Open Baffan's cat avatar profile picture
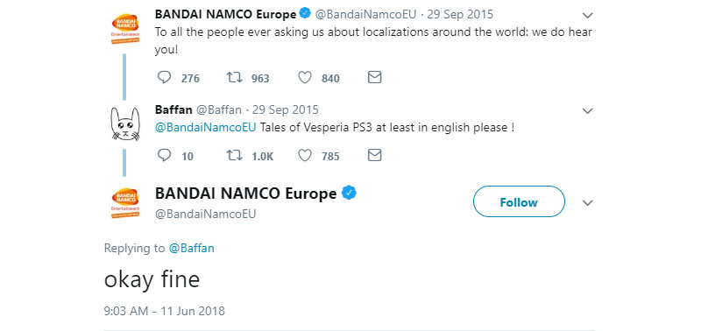 (125, 124)
